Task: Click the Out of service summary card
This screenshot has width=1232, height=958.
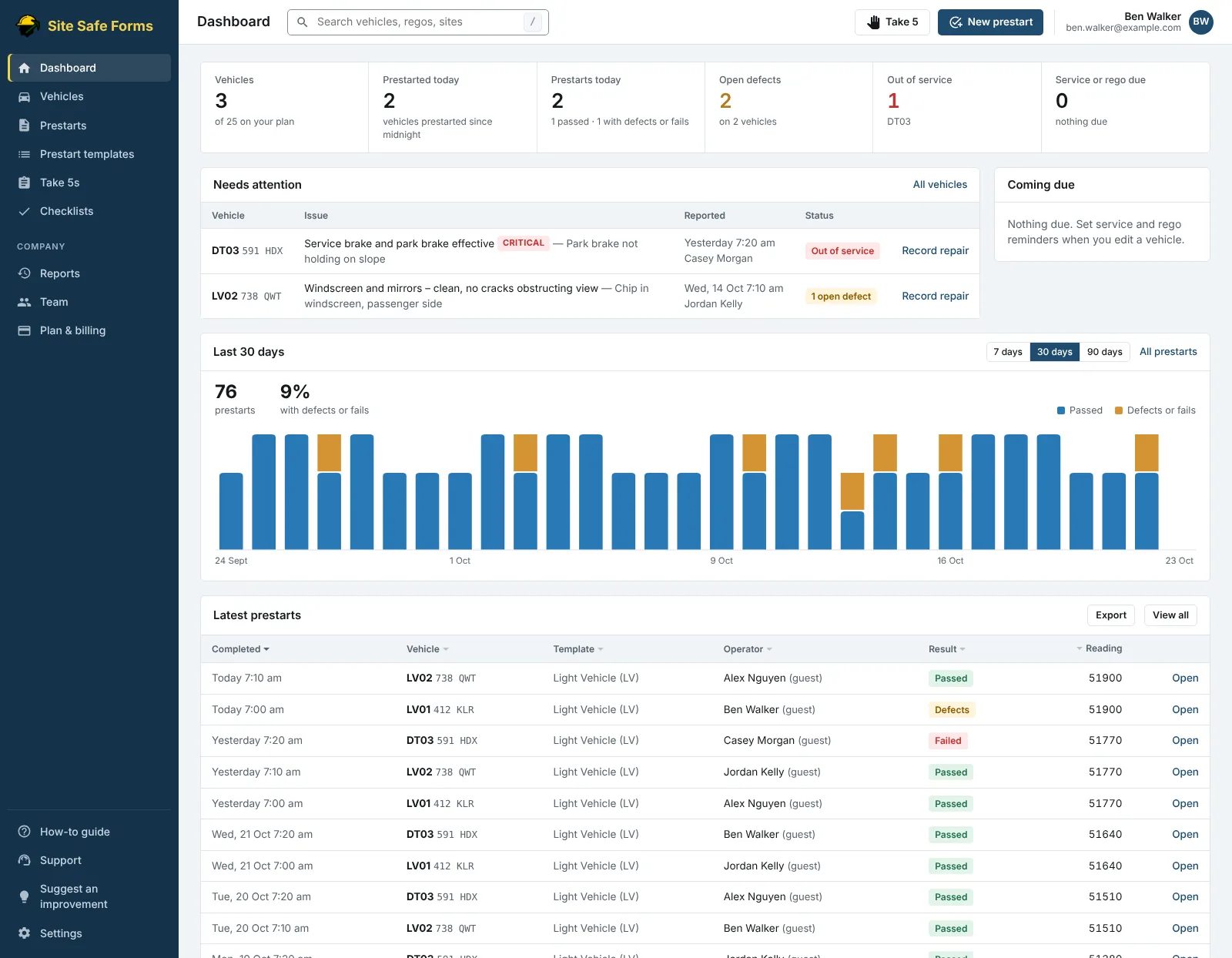Action: pyautogui.click(x=957, y=108)
